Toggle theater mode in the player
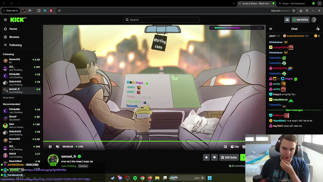Viewport: 323px width, 182px height. (x=244, y=147)
